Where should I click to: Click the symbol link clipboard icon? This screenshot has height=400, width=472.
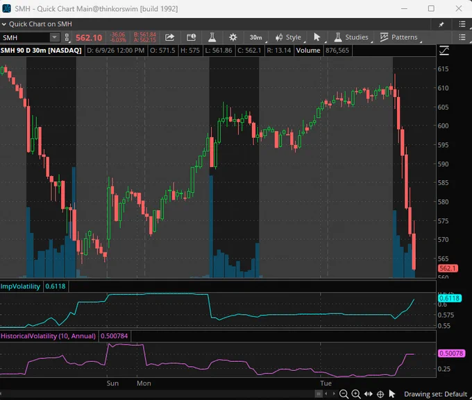click(67, 37)
